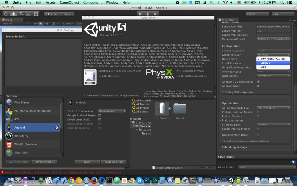The height and width of the screenshot is (186, 297).
Task: Choose X86 in Device Filter list
Action: 273,67
